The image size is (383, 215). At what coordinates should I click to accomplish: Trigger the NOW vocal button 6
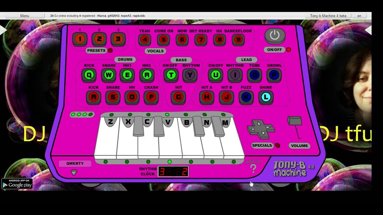pyautogui.click(x=182, y=39)
